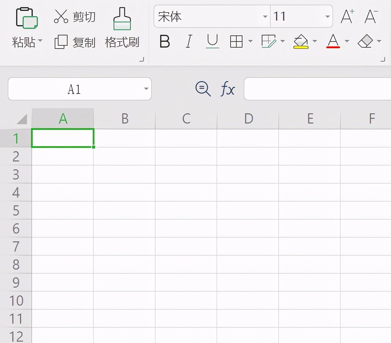Select row 10 header
The height and width of the screenshot is (343, 391).
click(x=16, y=301)
